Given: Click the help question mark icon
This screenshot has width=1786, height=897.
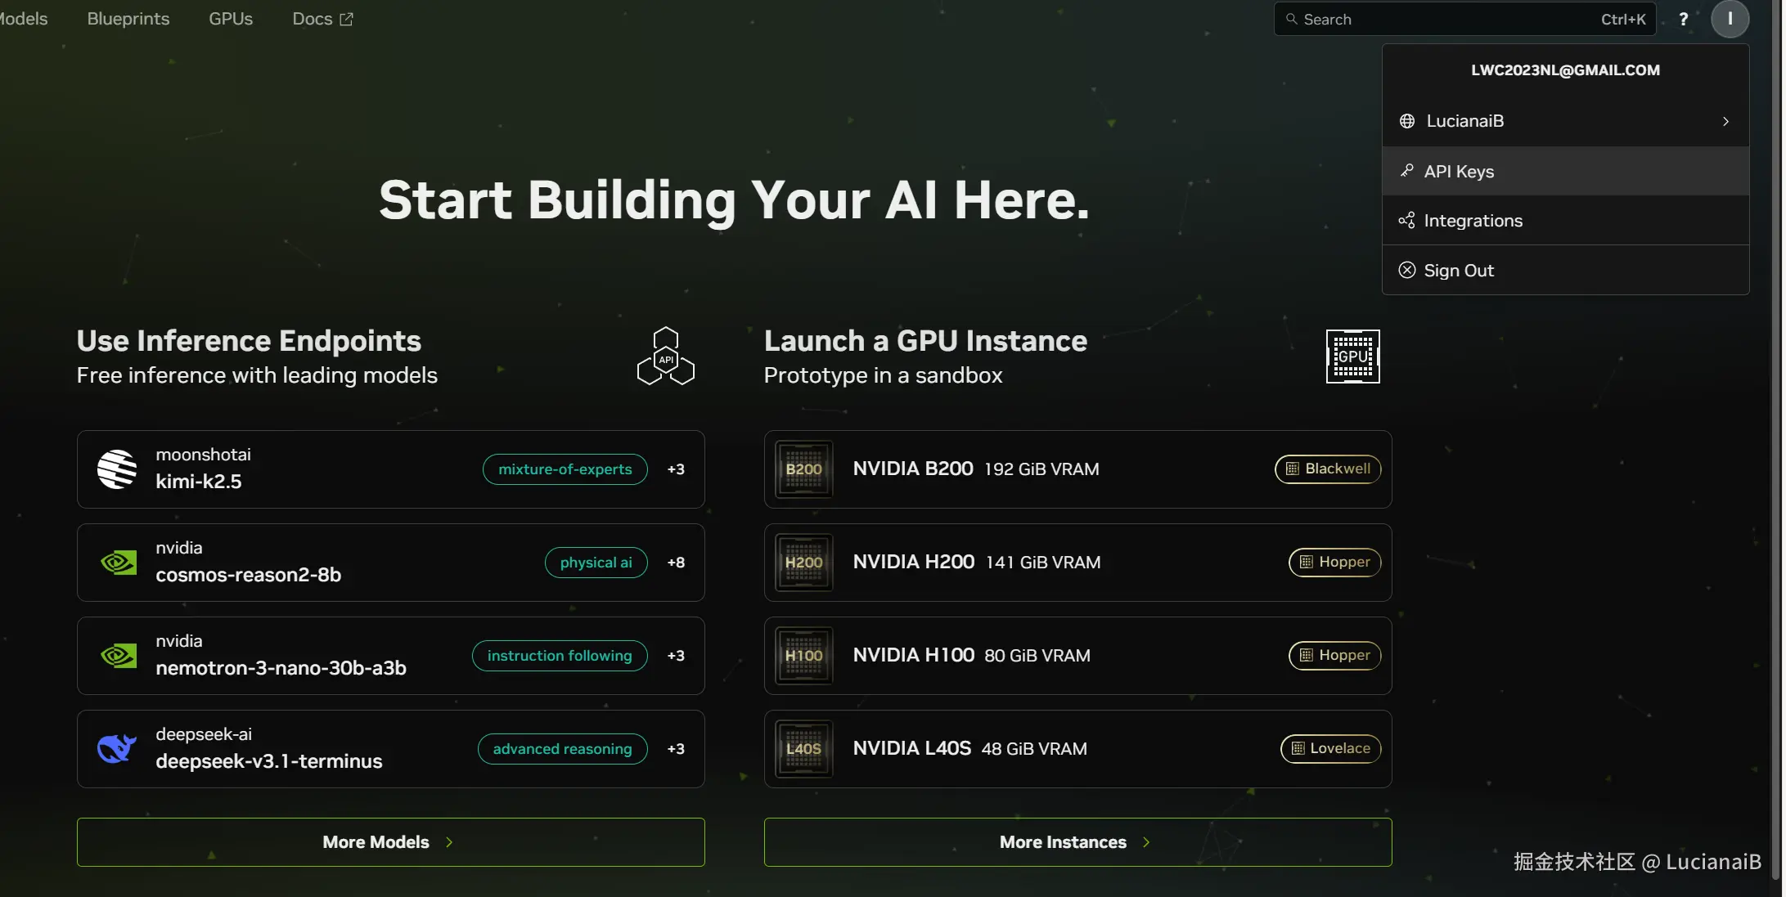Looking at the screenshot, I should [1683, 19].
